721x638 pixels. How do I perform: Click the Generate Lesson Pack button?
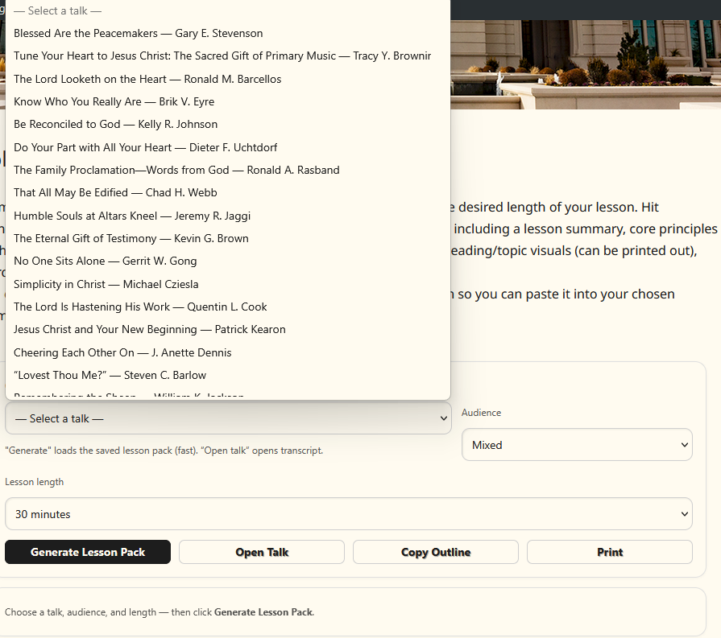point(88,552)
